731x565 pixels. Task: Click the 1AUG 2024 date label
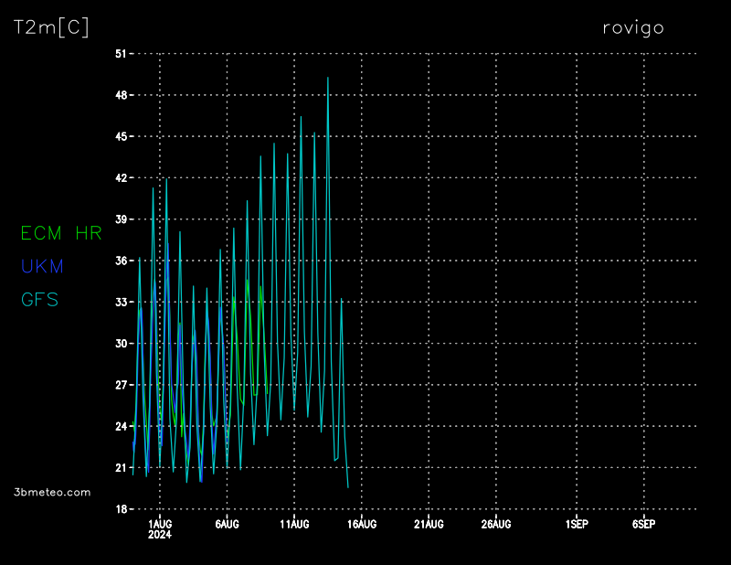(160, 528)
